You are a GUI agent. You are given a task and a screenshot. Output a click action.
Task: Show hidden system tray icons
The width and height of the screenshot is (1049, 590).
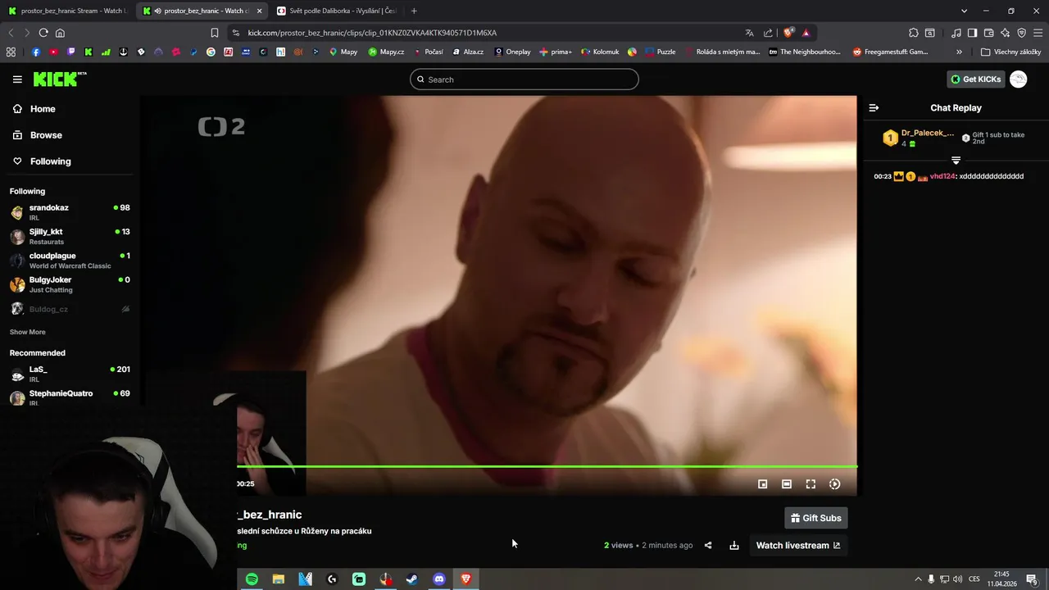(918, 579)
